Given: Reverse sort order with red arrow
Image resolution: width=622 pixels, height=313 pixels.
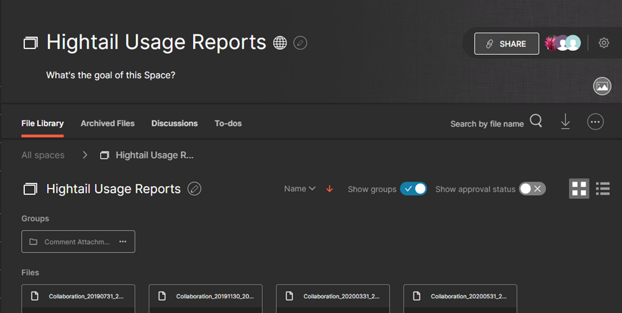Looking at the screenshot, I should (x=330, y=189).
